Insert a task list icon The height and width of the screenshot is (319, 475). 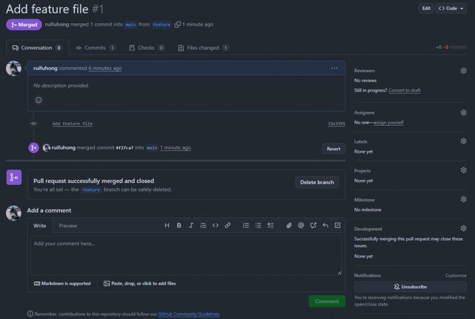tap(270, 225)
